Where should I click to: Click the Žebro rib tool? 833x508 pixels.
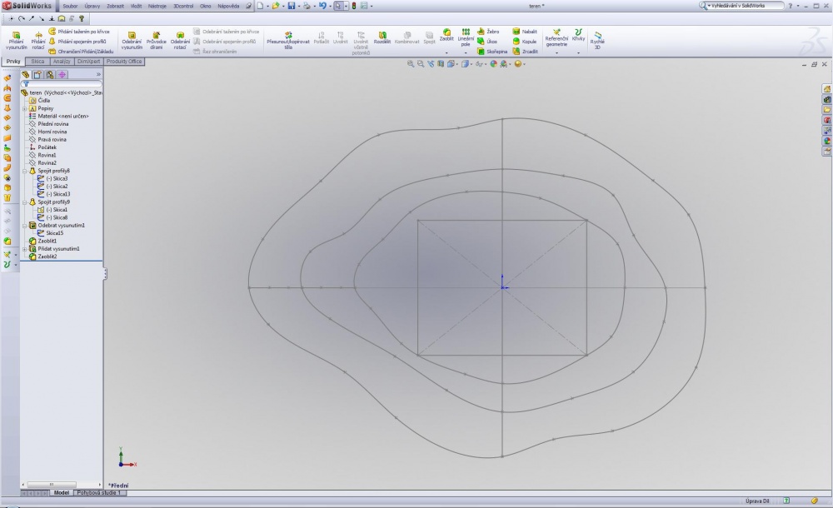point(487,32)
